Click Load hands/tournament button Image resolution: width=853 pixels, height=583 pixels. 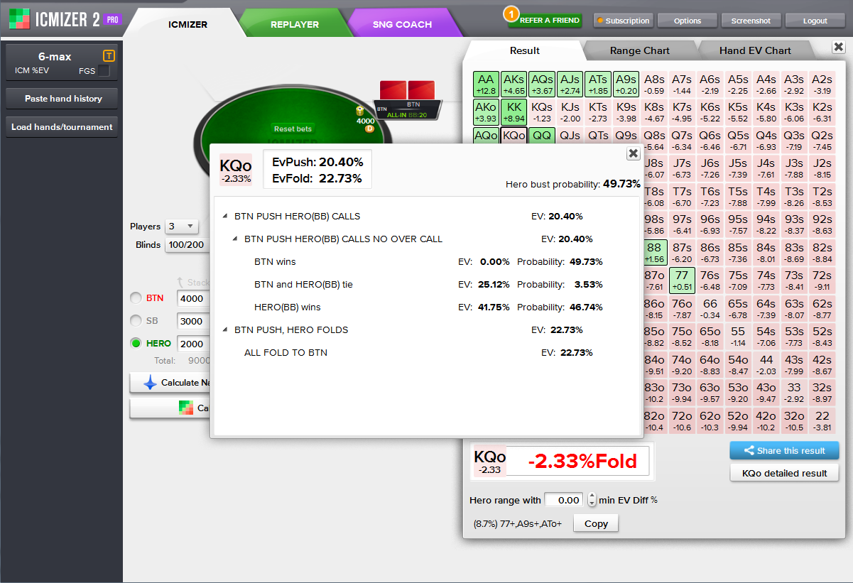click(63, 127)
